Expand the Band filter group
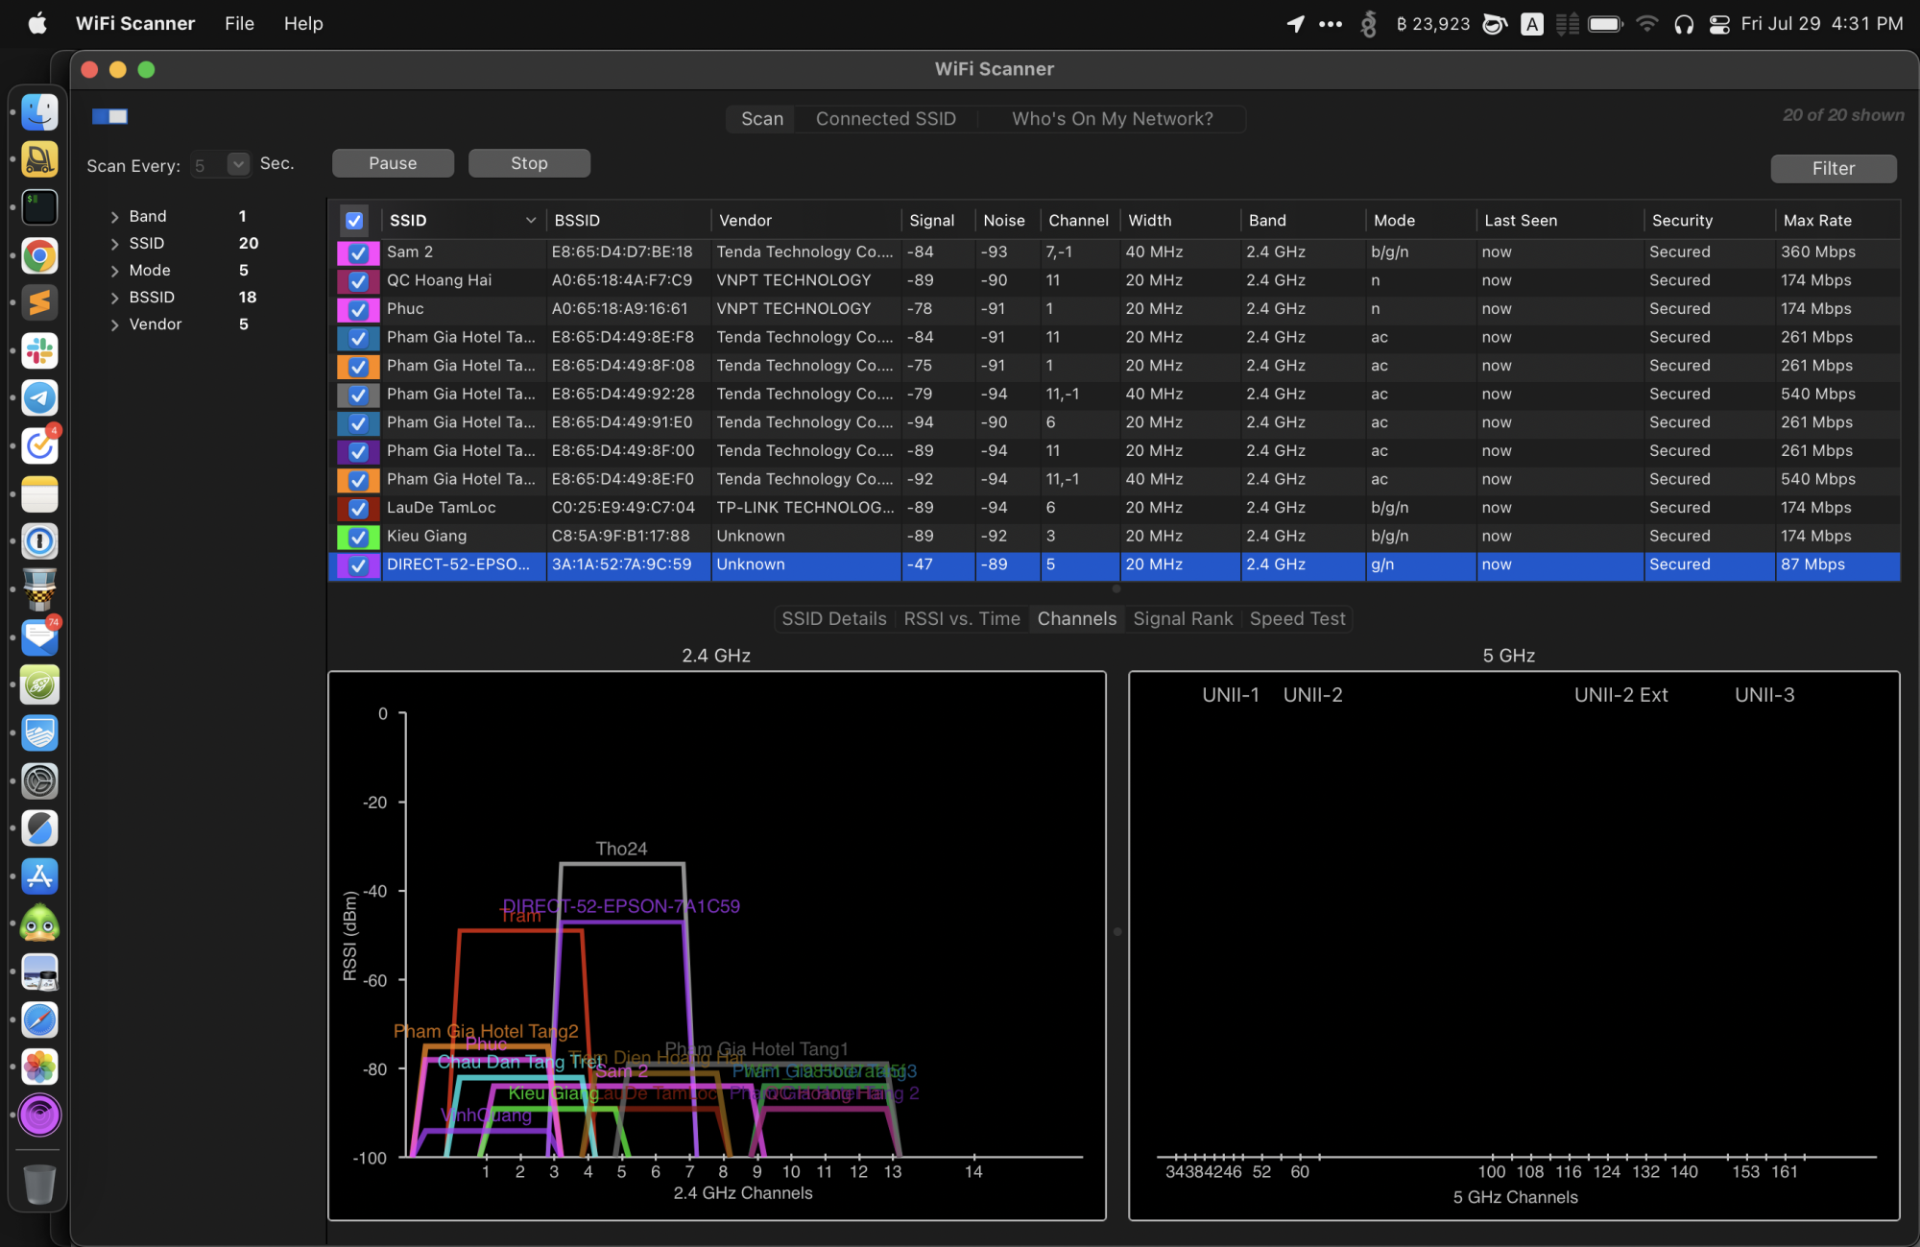Viewport: 1920px width, 1247px height. [x=114, y=217]
